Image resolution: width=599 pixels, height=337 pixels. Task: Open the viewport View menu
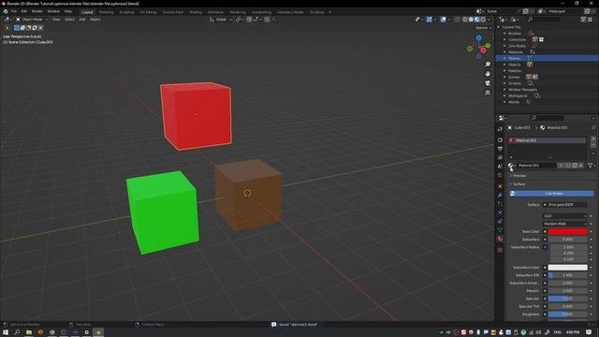pyautogui.click(x=56, y=20)
